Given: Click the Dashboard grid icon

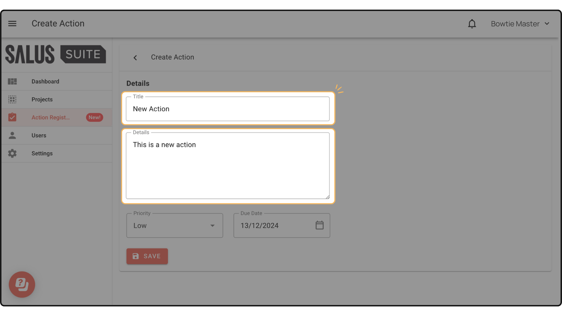Looking at the screenshot, I should coord(12,81).
